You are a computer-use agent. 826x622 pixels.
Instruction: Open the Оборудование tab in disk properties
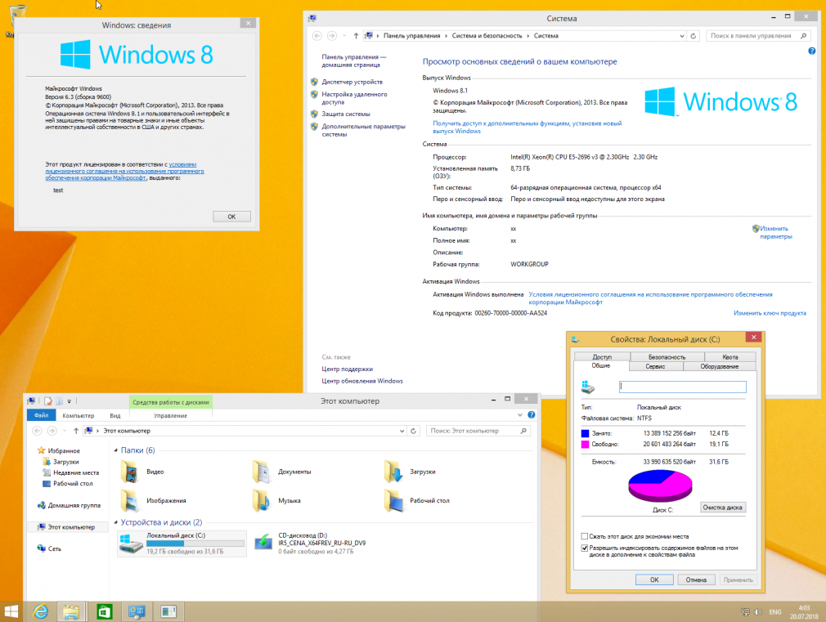[719, 366]
